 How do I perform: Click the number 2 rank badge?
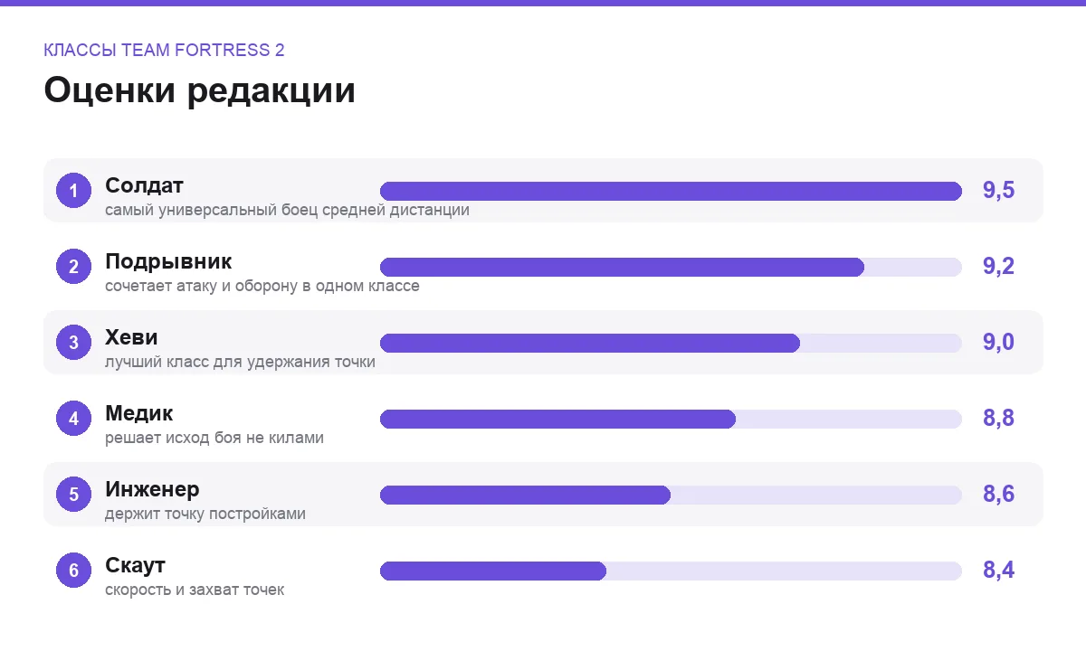pyautogui.click(x=74, y=267)
